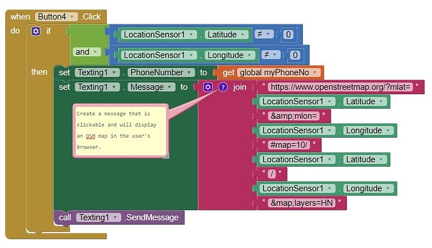Click inside the yellow comment note text
Screen dimensions: 432x248
point(121,130)
